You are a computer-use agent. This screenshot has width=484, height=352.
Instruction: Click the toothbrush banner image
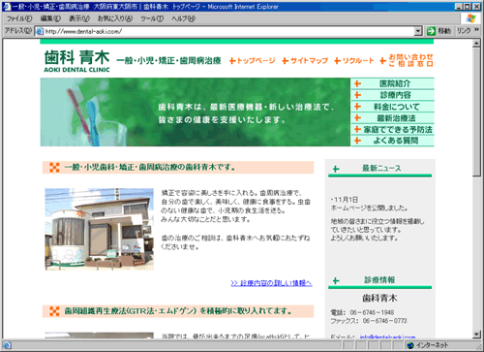pyautogui.click(x=196, y=112)
